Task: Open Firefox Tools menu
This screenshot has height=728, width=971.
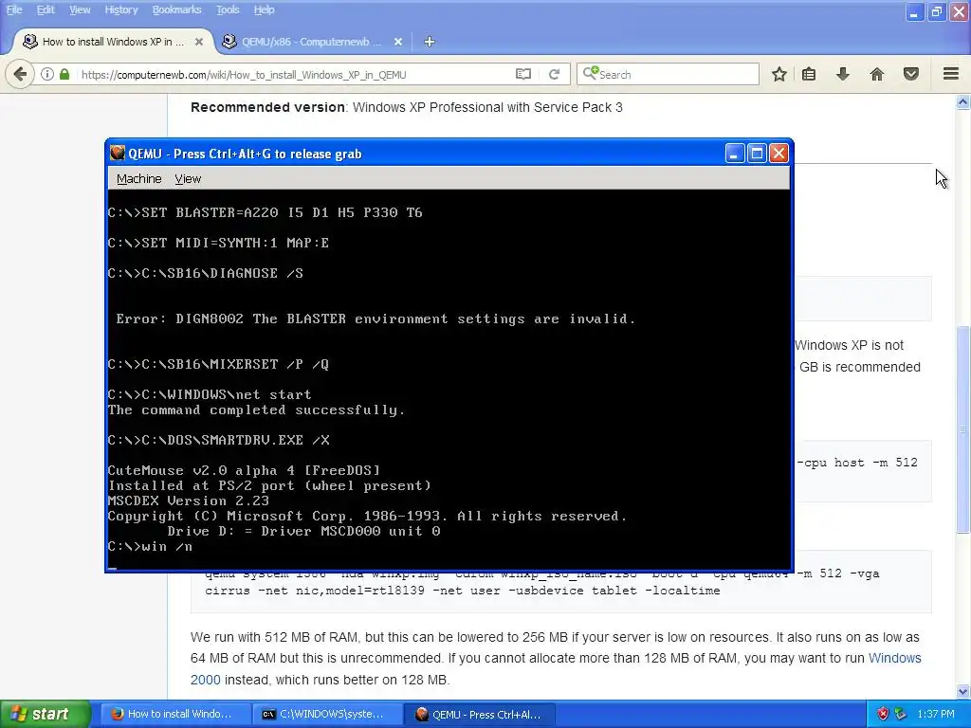Action: click(228, 9)
